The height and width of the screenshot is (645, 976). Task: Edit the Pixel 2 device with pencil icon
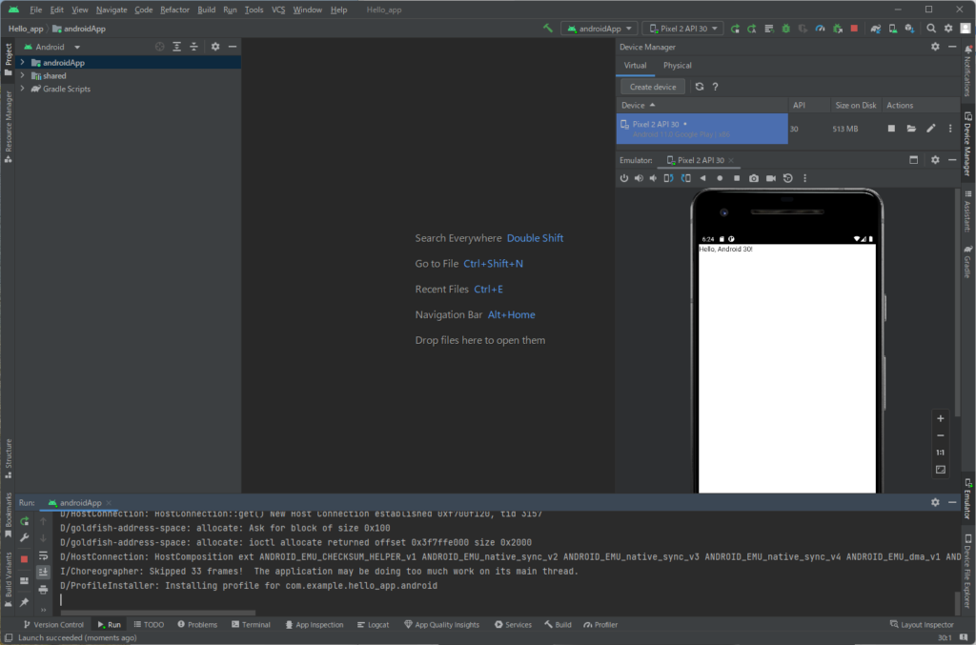pos(931,129)
